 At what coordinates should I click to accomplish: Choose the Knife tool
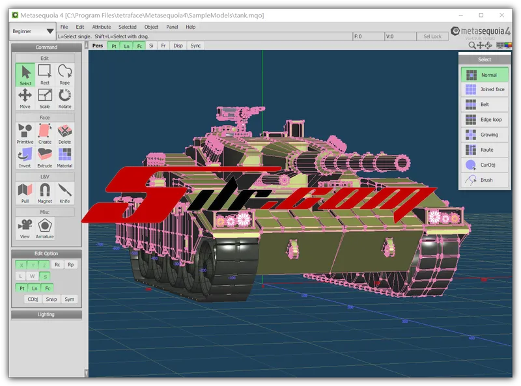click(64, 193)
